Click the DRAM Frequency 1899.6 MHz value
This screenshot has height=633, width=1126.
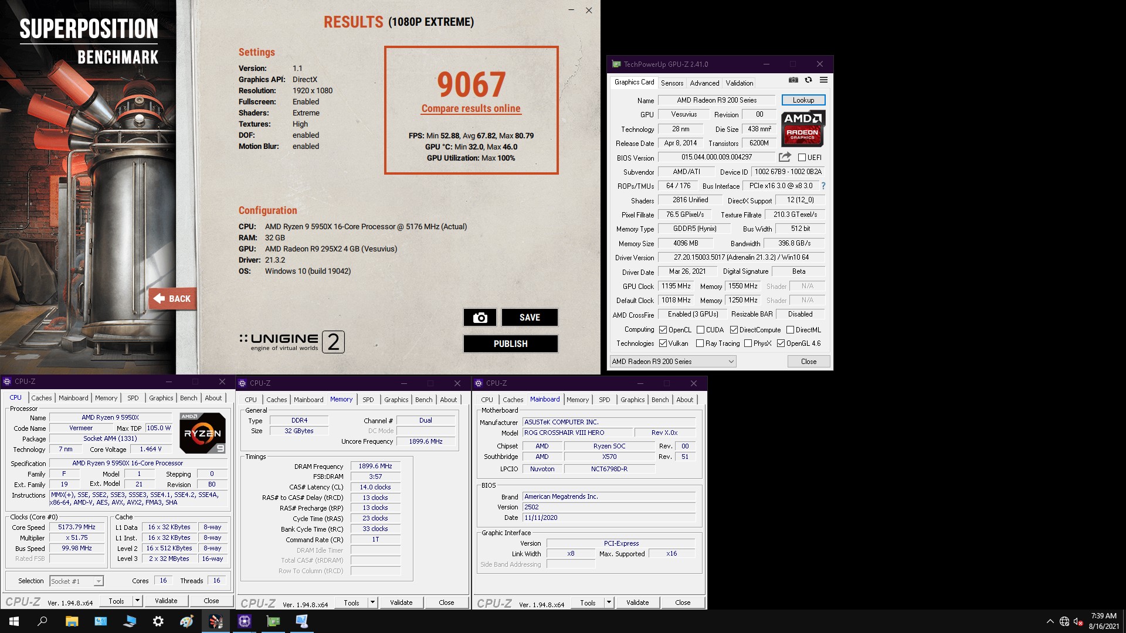pos(375,467)
